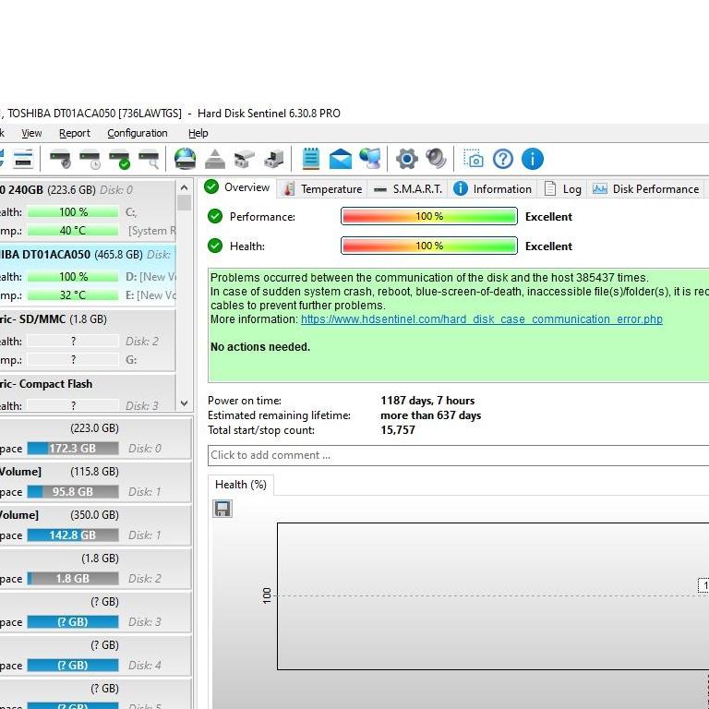Save the health graph with floppy icon

click(222, 509)
